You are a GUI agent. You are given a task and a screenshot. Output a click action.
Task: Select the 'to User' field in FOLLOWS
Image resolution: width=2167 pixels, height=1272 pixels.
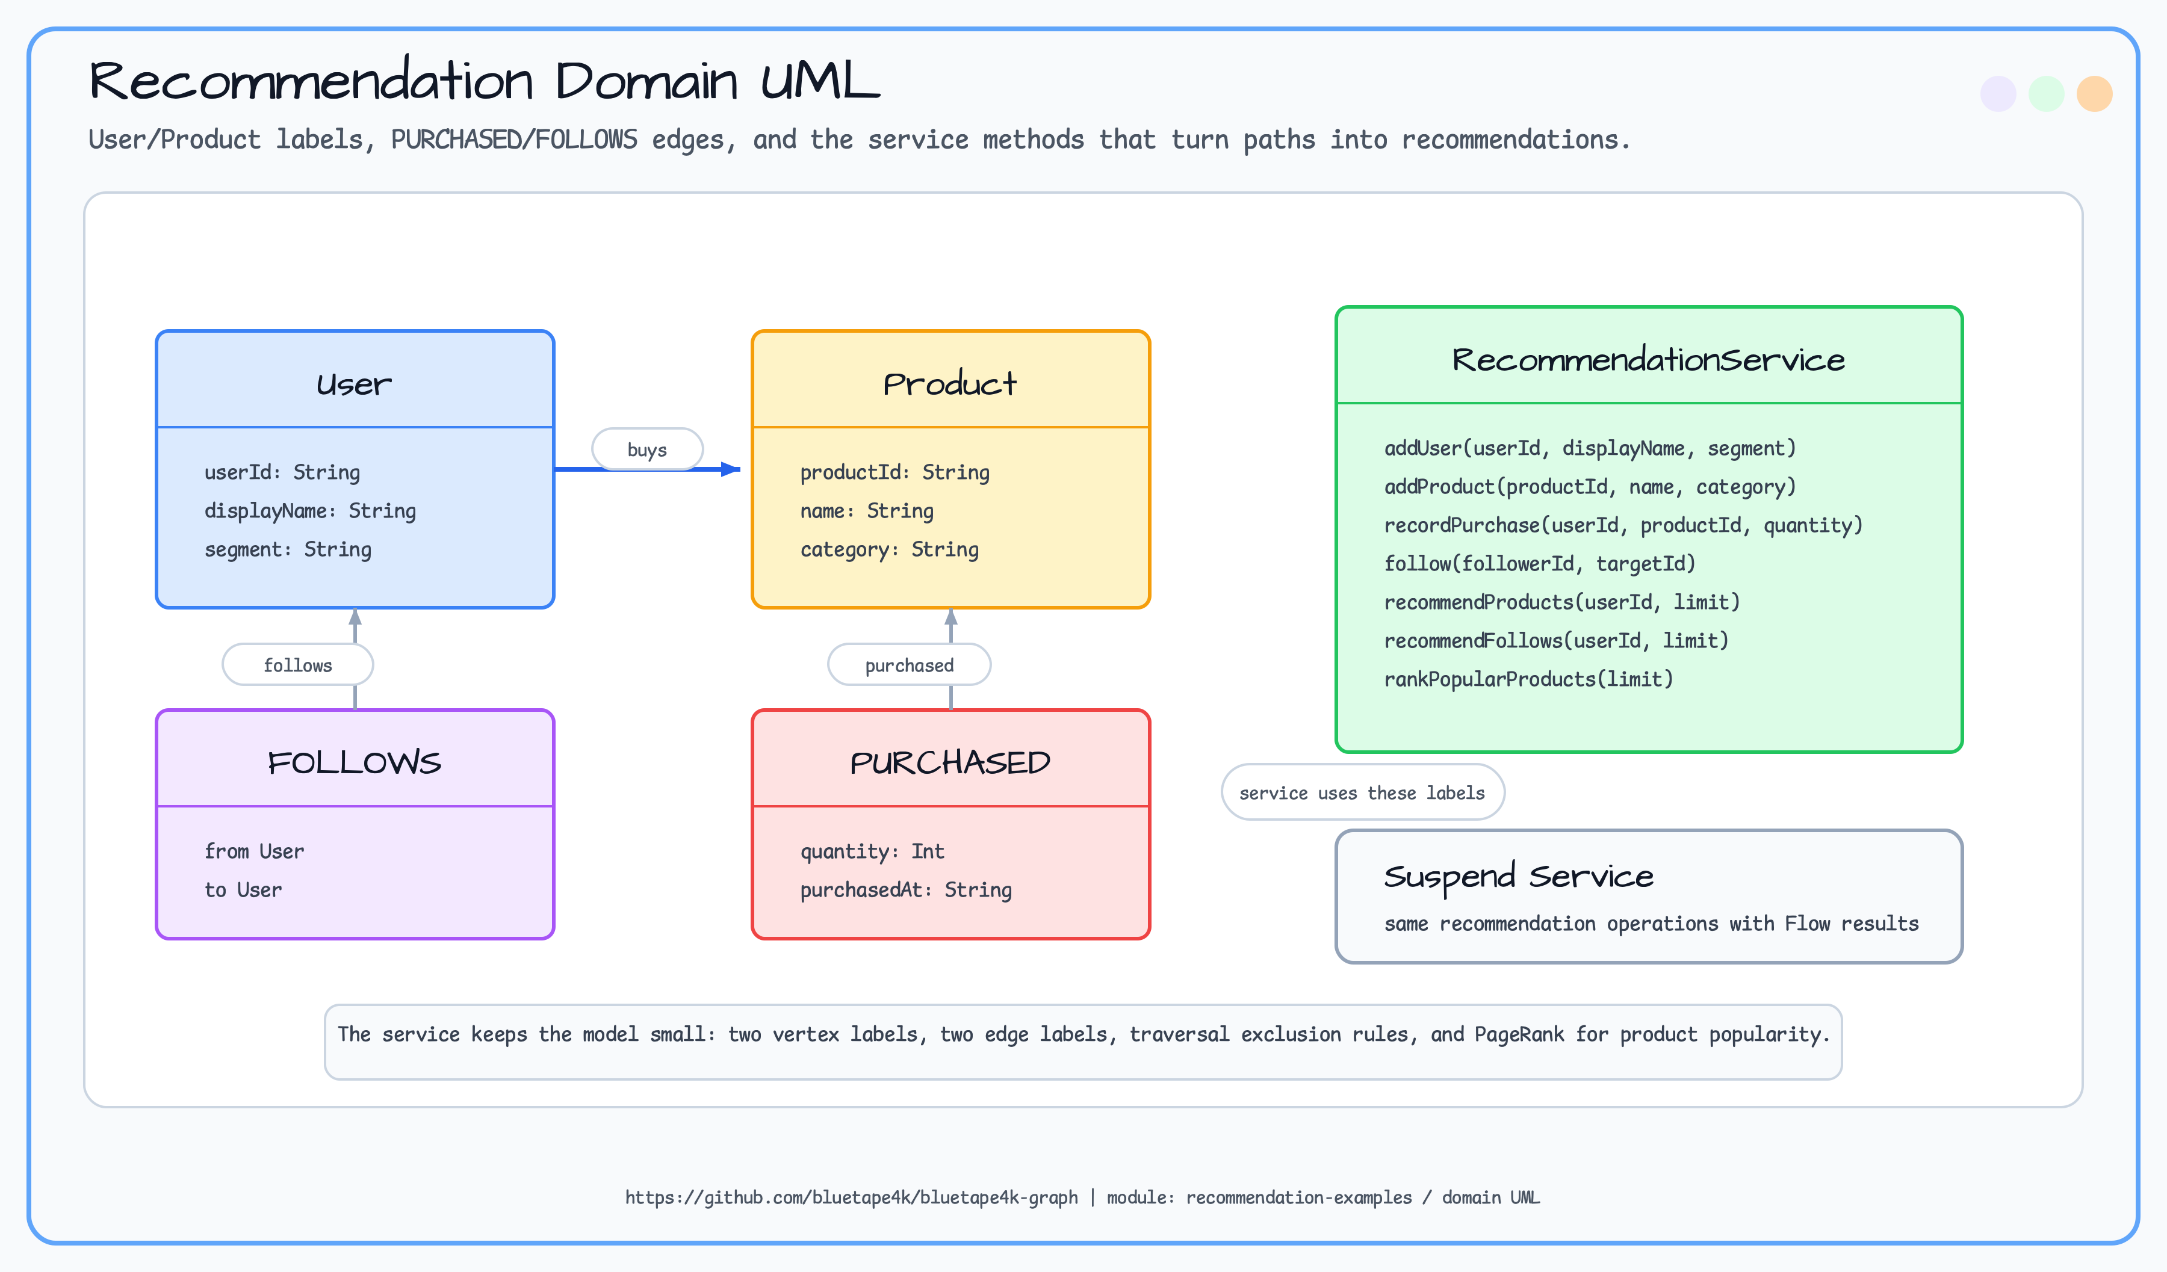243,891
